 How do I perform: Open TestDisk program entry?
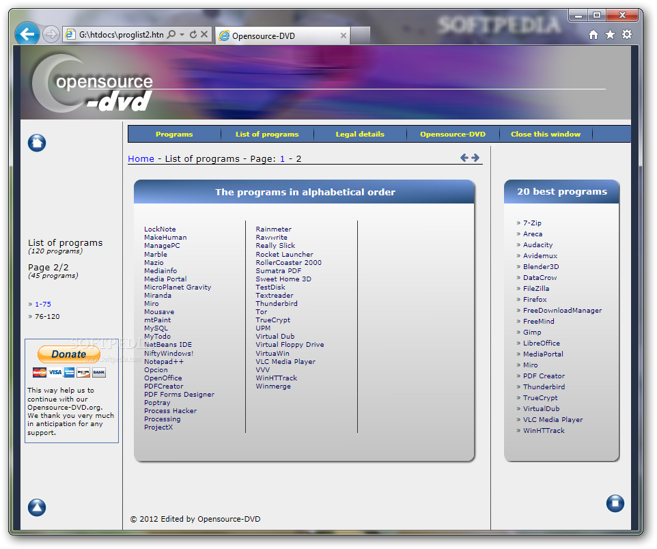270,287
